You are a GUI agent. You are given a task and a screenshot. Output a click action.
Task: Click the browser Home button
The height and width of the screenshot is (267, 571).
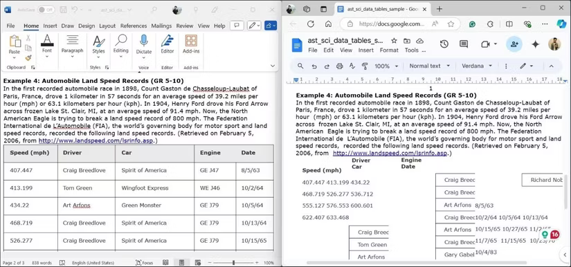(x=328, y=24)
